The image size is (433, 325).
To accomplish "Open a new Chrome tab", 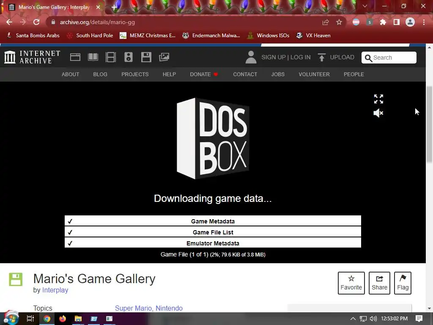I will click(x=114, y=7).
